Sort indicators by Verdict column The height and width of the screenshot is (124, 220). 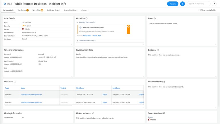click(63, 88)
